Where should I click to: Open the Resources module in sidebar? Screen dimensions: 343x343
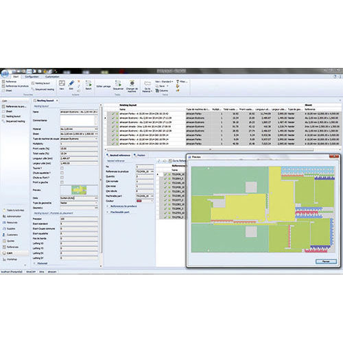10,222
